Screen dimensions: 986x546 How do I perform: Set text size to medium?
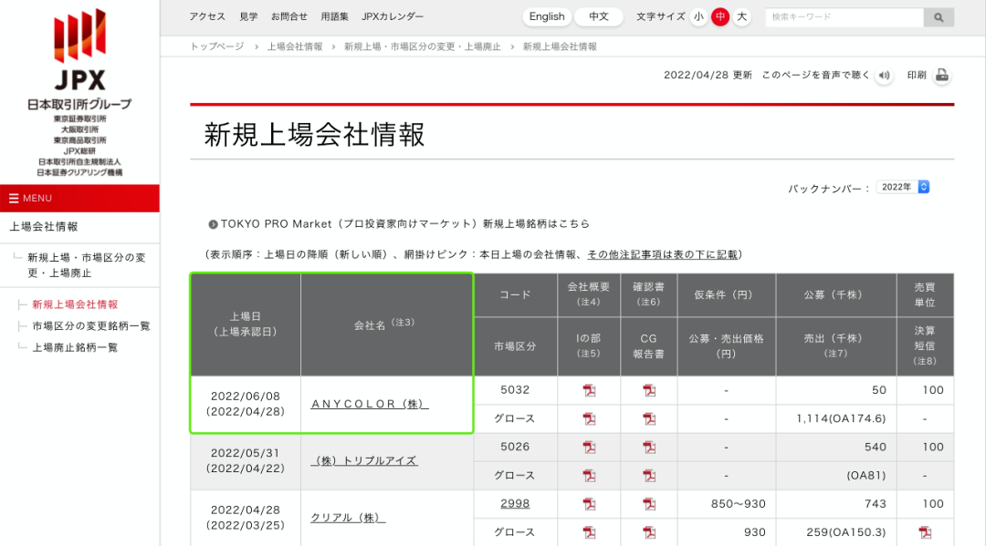[x=720, y=16]
